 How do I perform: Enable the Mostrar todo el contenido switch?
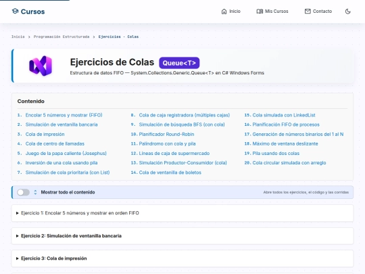[23, 192]
